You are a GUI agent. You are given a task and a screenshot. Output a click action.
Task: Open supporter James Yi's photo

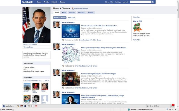point(27,86)
